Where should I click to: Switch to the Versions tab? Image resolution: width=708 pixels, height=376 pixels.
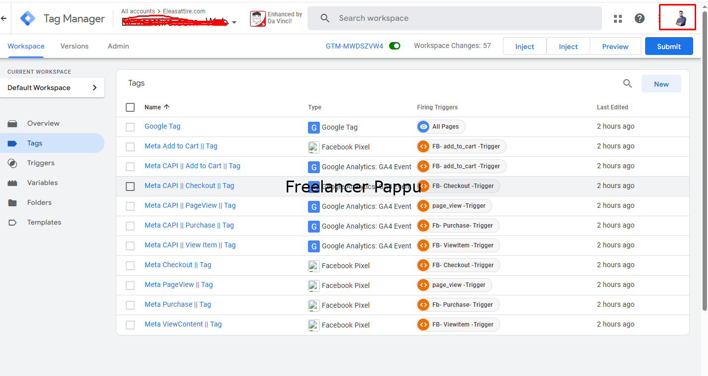click(74, 46)
